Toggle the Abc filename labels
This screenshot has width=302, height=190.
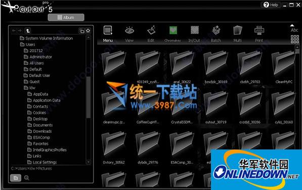pos(294,30)
